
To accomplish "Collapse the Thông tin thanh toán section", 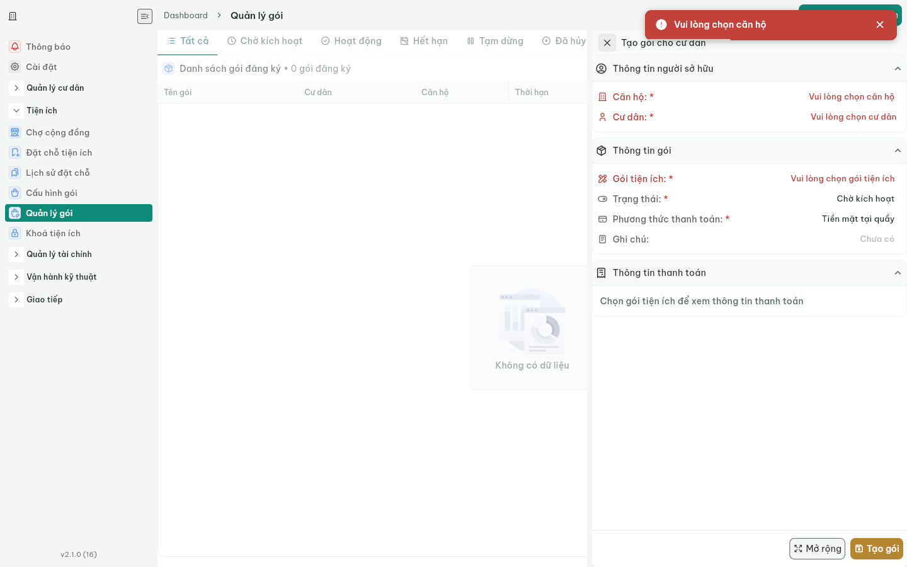I will click(898, 273).
